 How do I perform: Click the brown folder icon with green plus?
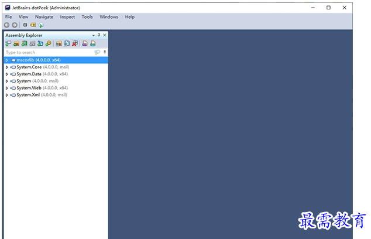[x=16, y=43]
